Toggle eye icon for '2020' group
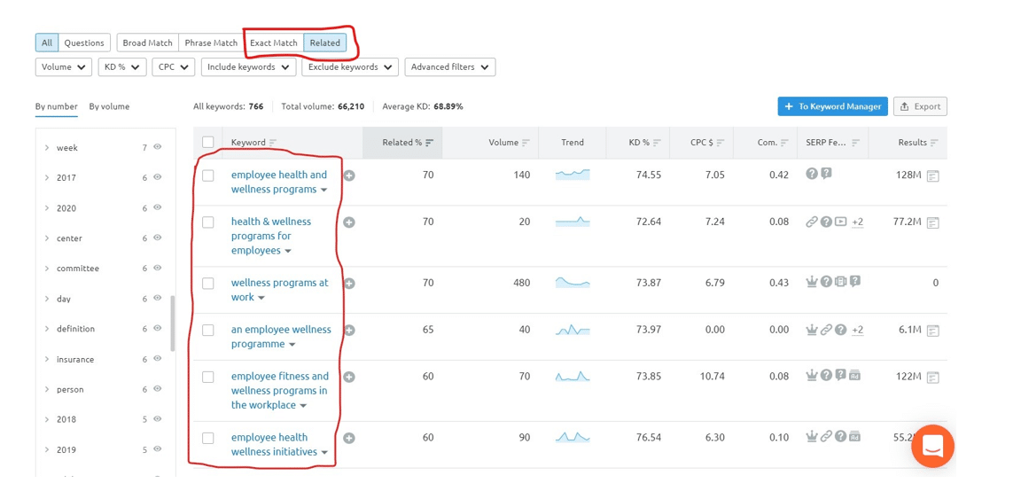The image size is (1021, 491). tap(157, 207)
